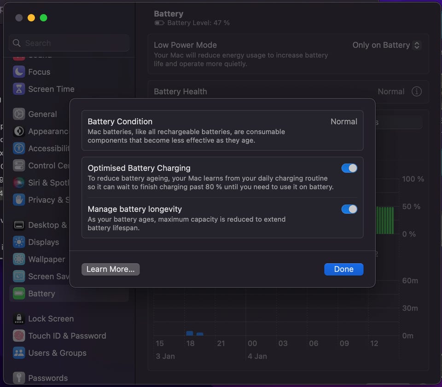The image size is (442, 387).
Task: Open the Users & Groups icon
Action: coord(19,353)
